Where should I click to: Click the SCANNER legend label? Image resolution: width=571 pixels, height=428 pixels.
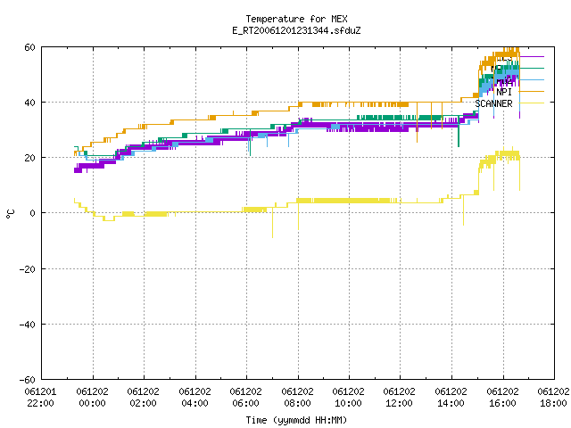(x=493, y=103)
